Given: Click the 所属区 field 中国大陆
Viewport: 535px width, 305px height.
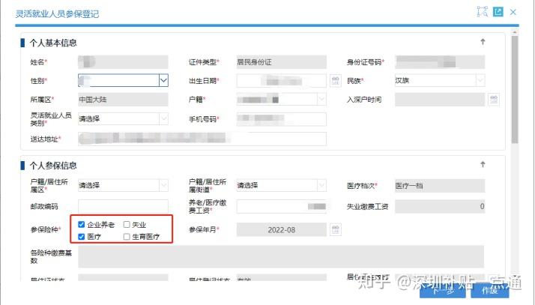Looking at the screenshot, I should (x=123, y=100).
